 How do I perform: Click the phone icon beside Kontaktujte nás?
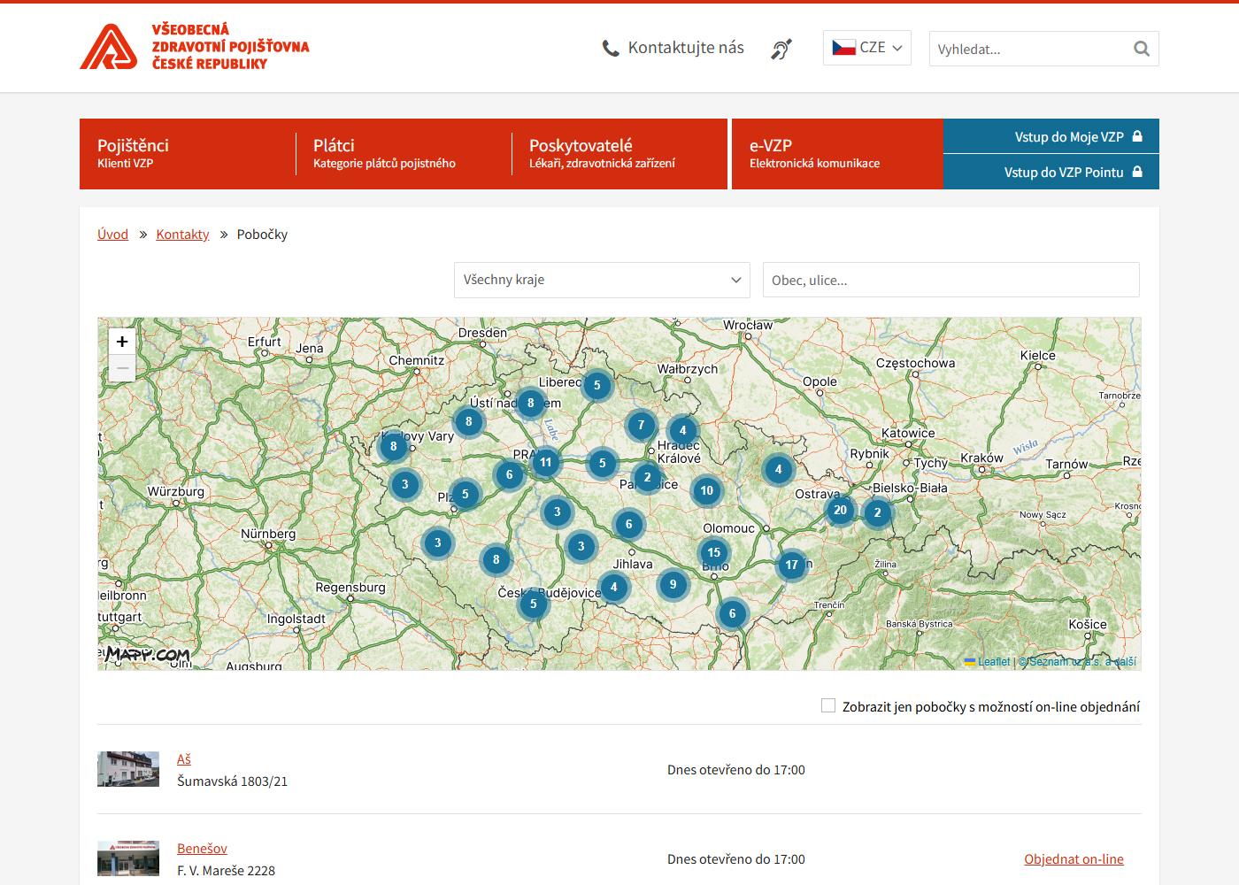click(611, 49)
